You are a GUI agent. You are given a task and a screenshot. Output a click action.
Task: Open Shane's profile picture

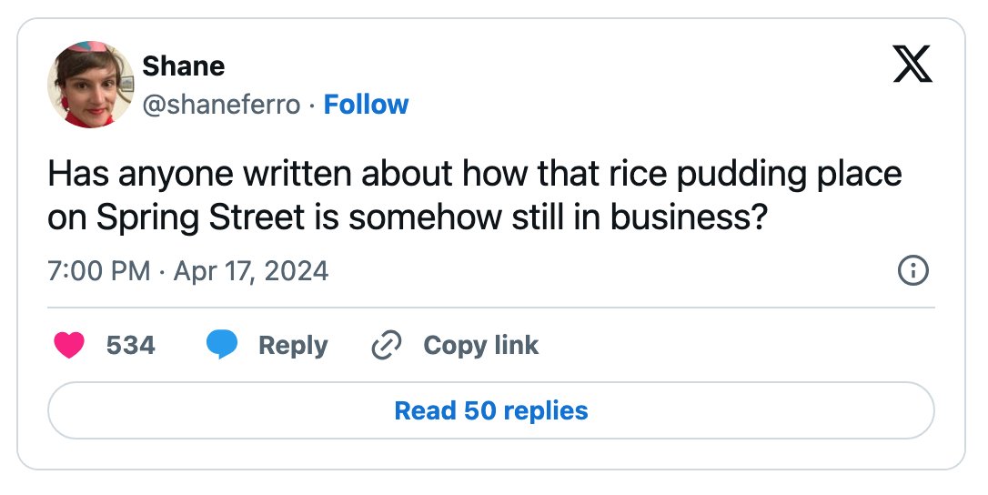pos(91,85)
